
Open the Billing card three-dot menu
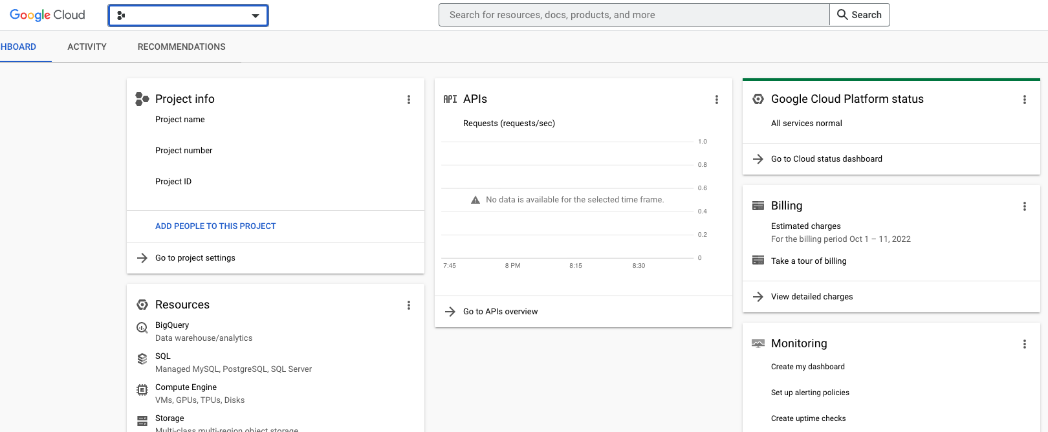[x=1024, y=206]
